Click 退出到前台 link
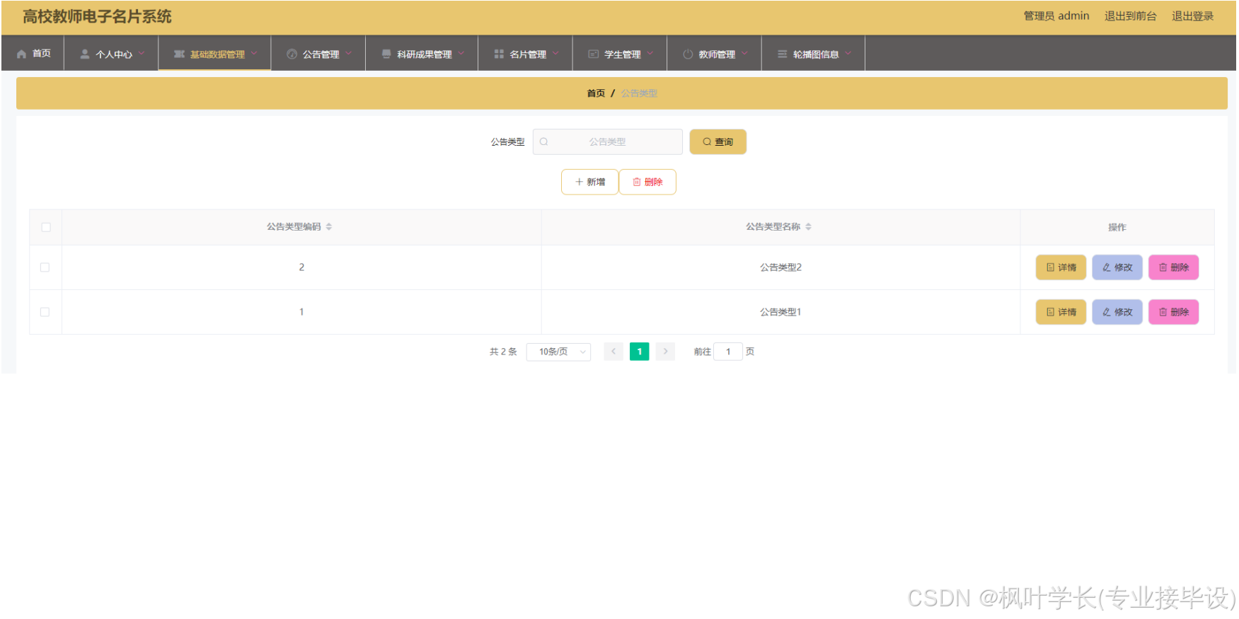Viewport: 1239px width, 619px height. pos(1131,16)
